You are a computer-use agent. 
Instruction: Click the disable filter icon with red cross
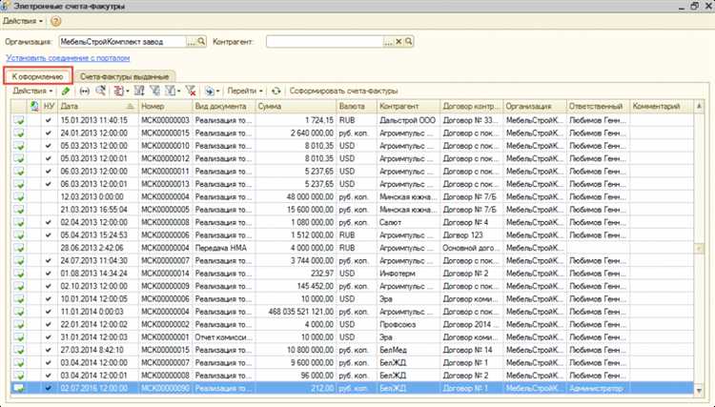point(191,91)
